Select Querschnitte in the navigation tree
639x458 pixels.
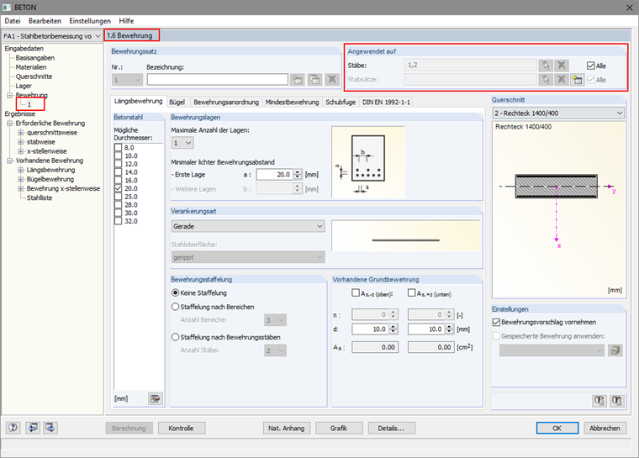click(34, 76)
